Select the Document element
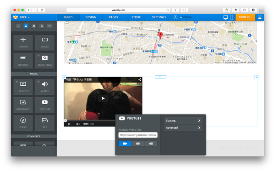This screenshot has height=172, width=275. (23, 105)
